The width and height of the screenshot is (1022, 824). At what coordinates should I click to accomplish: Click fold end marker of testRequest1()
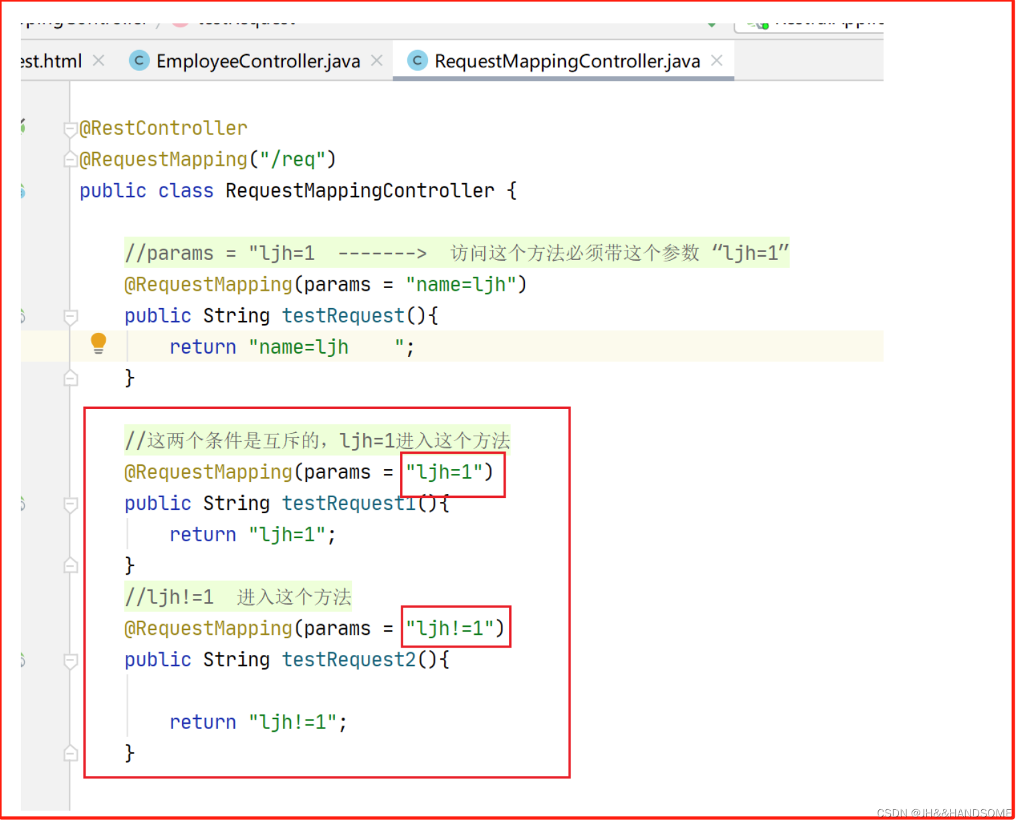coord(70,566)
